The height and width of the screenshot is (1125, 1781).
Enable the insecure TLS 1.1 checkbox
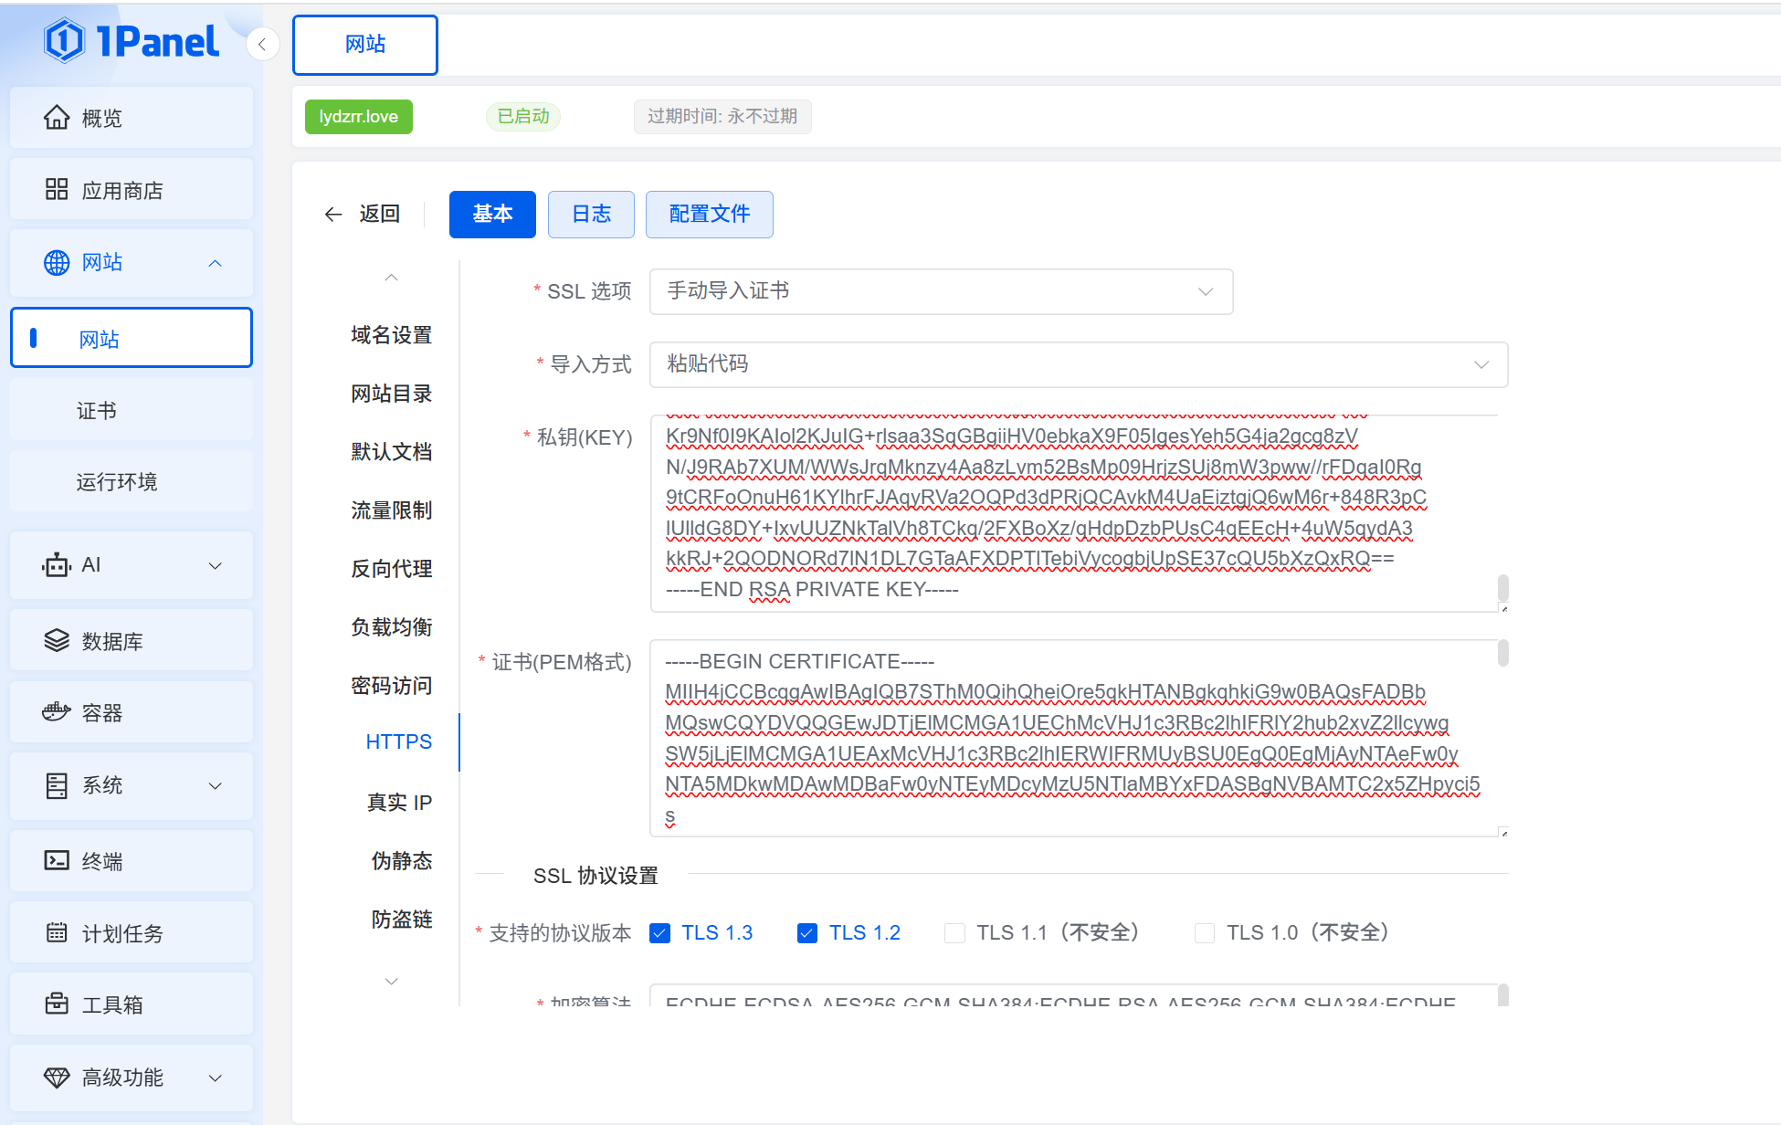pyautogui.click(x=954, y=933)
